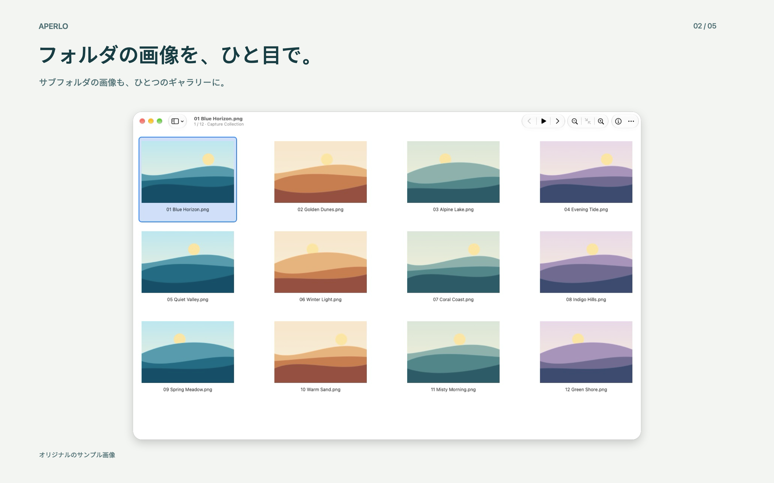The image size is (774, 483).
Task: Zoom in with the plus magnifier
Action: (601, 121)
